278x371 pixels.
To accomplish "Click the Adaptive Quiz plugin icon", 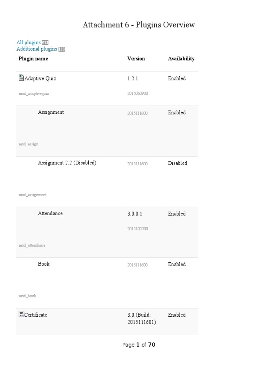I will tap(21, 78).
